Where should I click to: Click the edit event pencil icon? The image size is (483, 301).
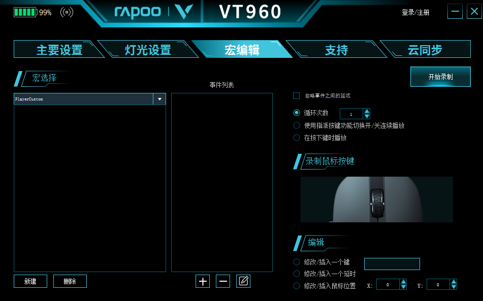click(243, 281)
